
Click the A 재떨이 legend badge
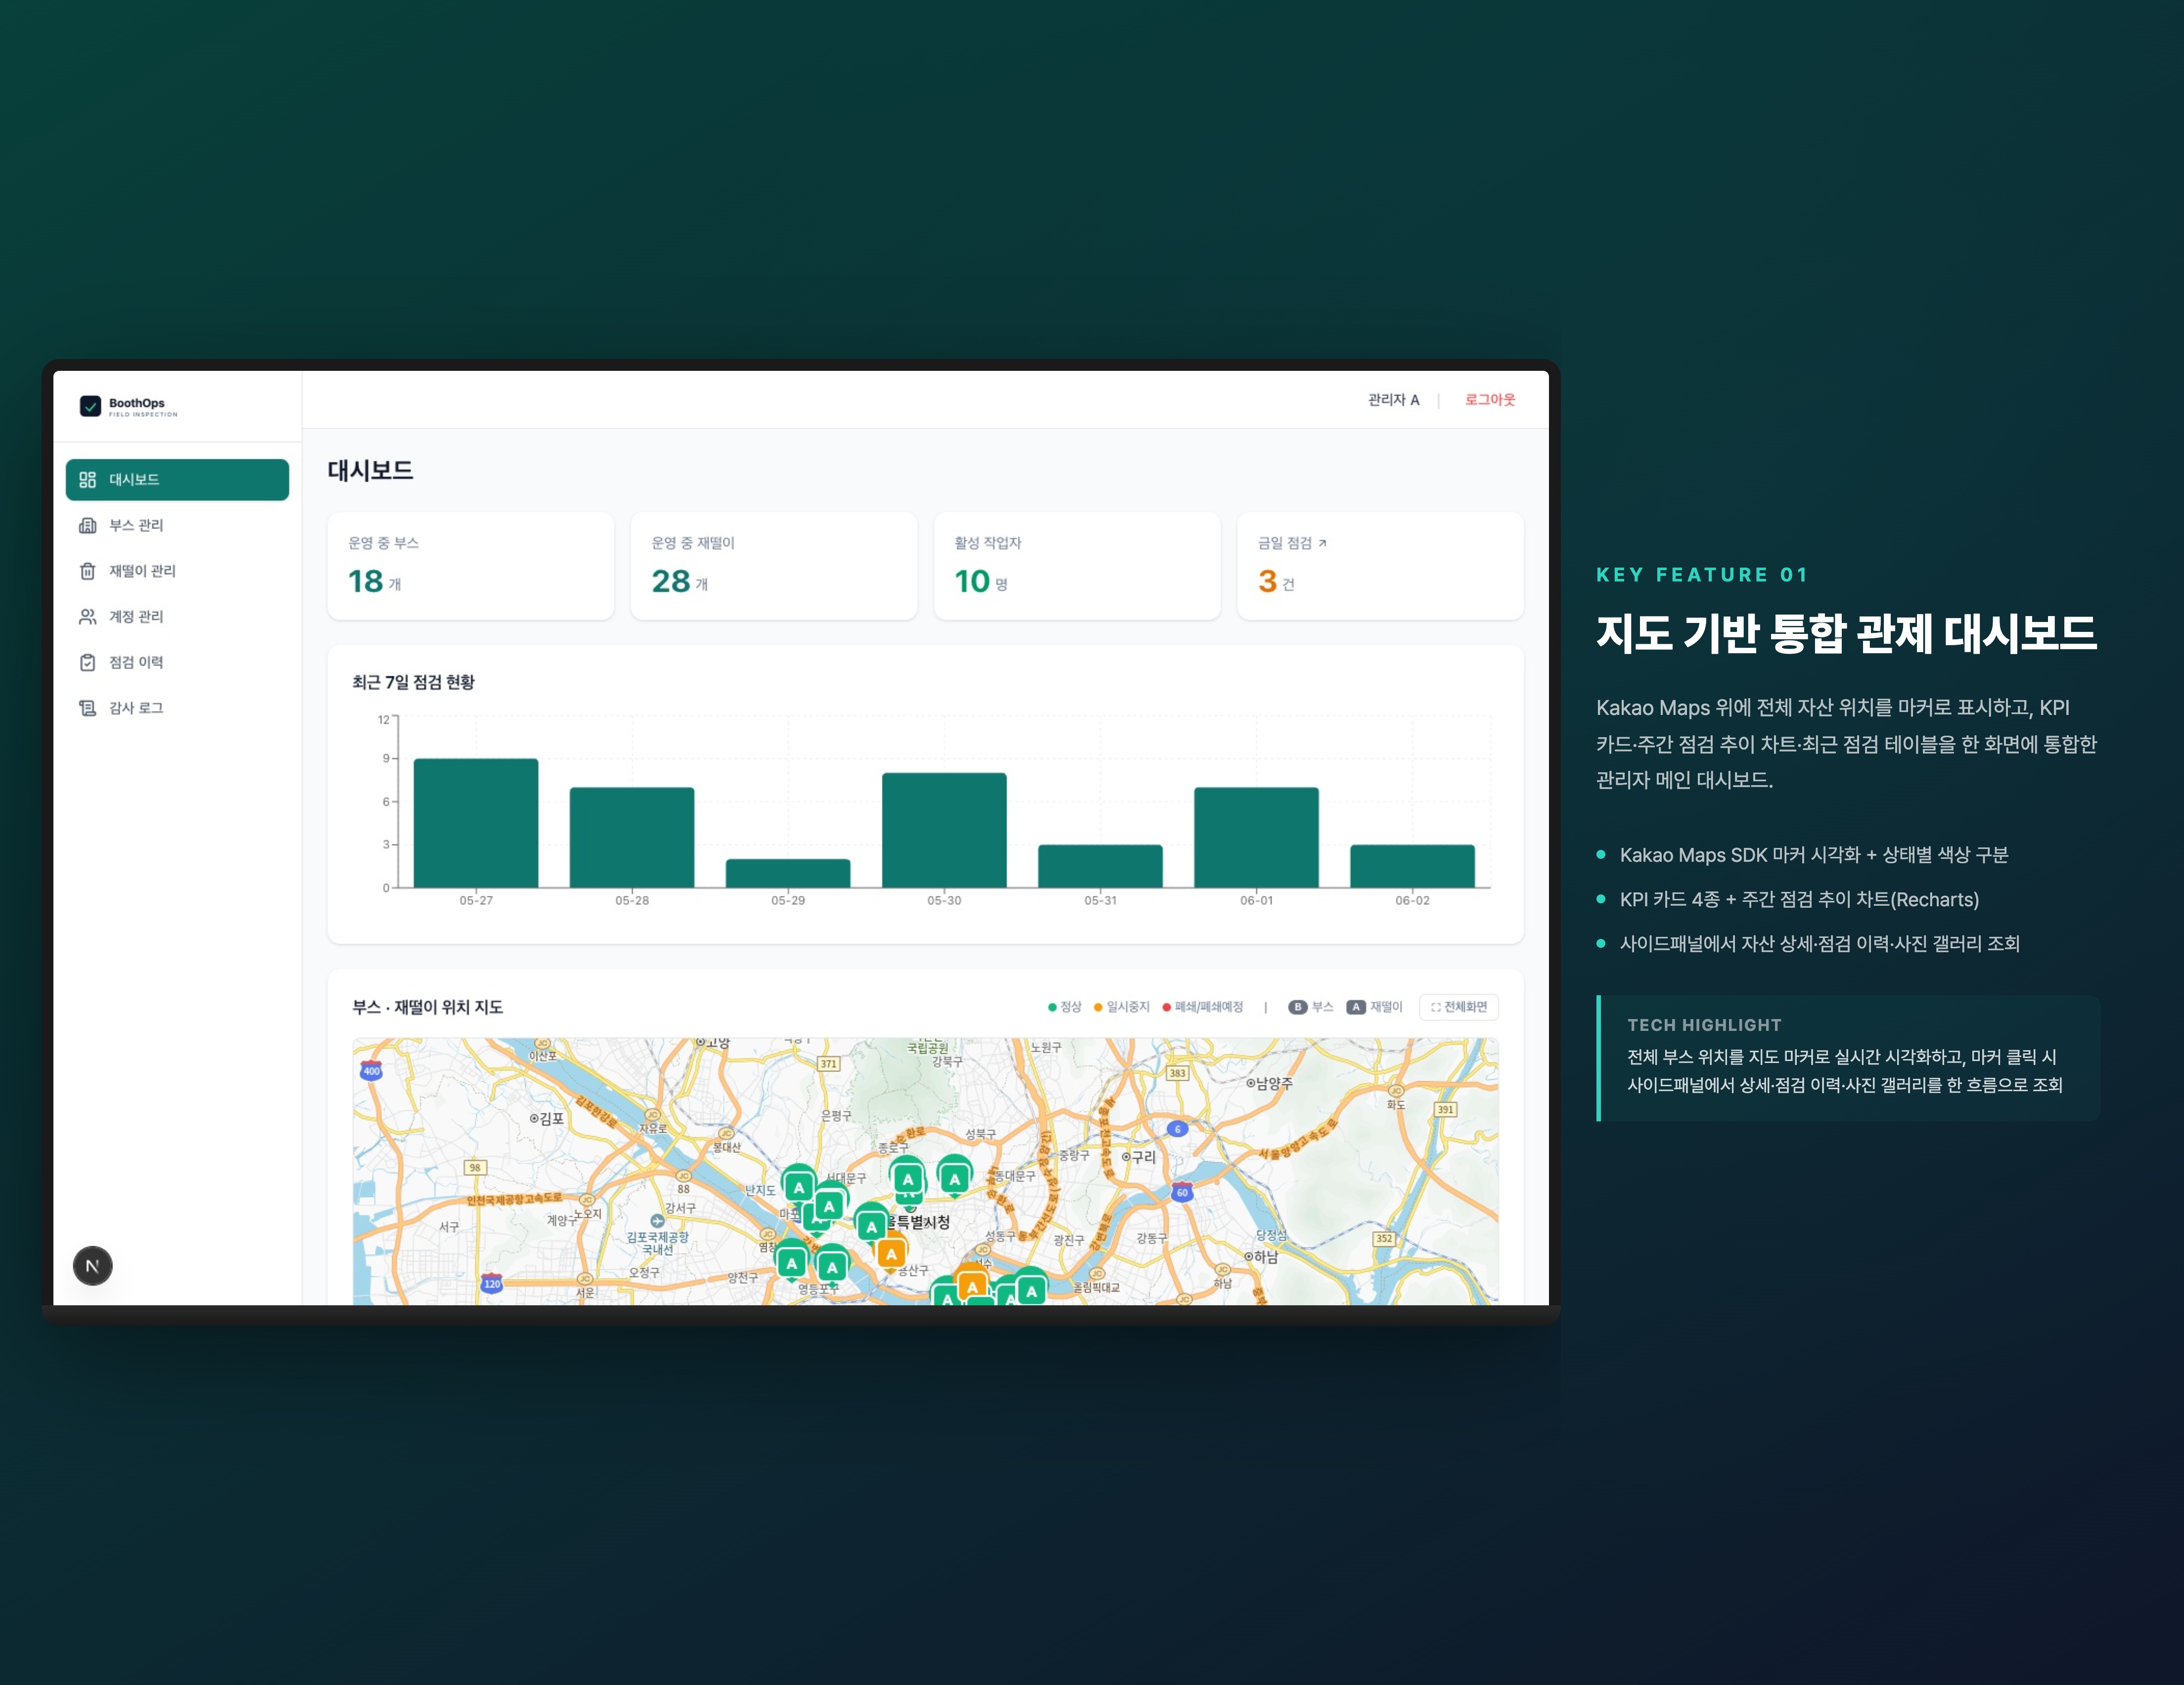1356,1008
